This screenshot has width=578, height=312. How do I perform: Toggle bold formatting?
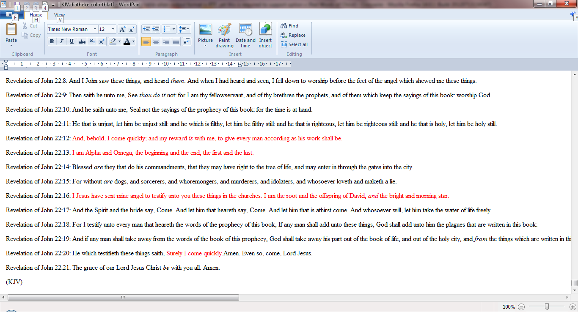tap(52, 41)
